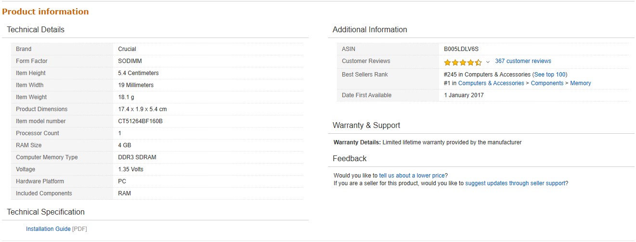Click the item model number CT51264BF160B
Screen dimensions: 636x242
(x=140, y=121)
